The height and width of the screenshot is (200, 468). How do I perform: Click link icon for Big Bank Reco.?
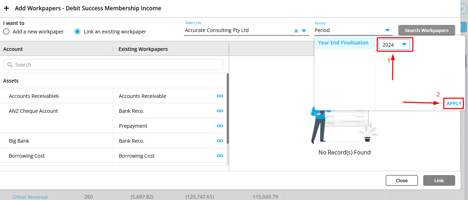click(x=220, y=141)
